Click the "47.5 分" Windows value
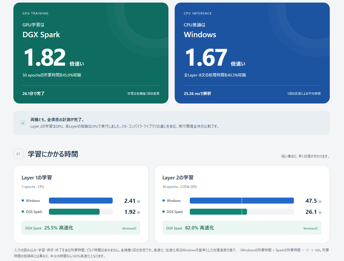 313,201
